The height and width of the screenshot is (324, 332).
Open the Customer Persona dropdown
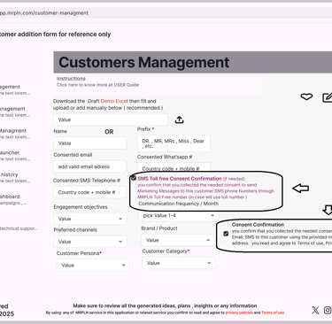[x=93, y=265]
